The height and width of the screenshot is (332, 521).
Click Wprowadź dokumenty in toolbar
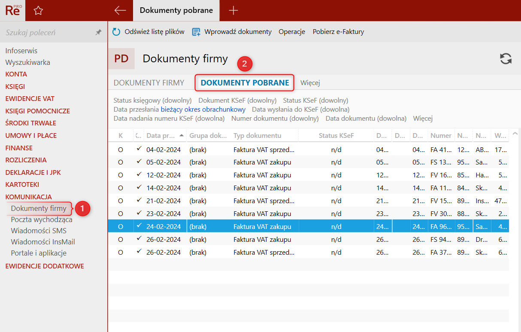[238, 32]
